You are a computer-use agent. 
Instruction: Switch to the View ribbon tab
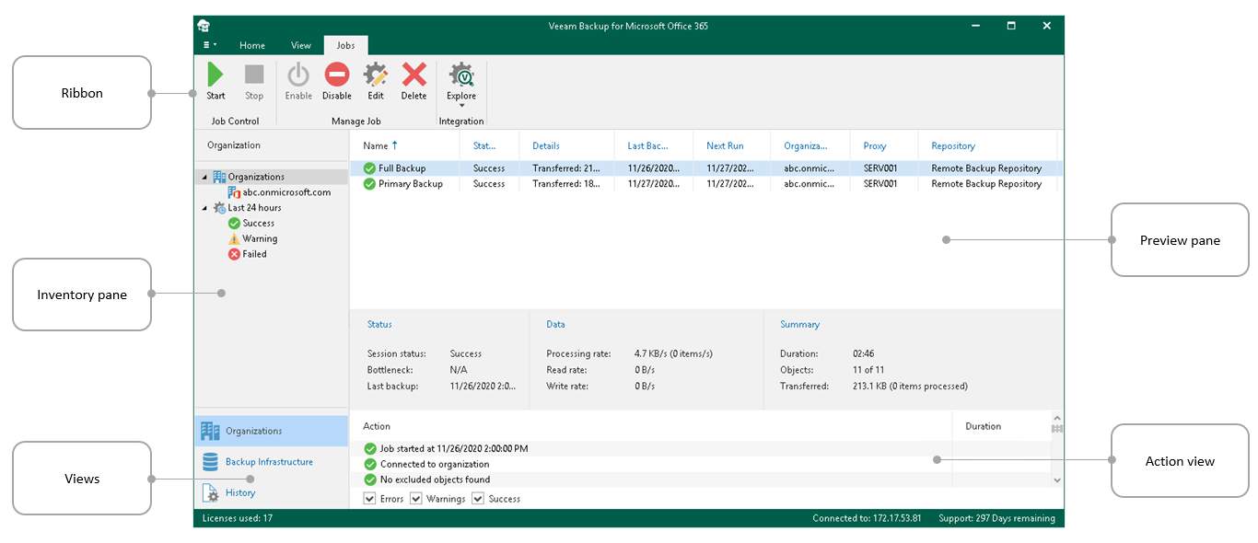[x=301, y=45]
